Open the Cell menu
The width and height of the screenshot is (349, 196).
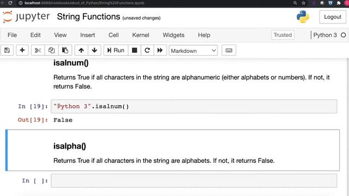tap(113, 35)
